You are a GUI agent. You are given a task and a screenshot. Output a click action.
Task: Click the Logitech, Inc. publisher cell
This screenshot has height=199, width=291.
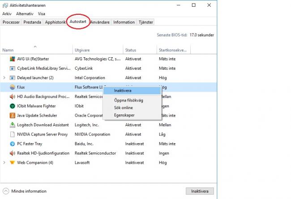coord(87,125)
